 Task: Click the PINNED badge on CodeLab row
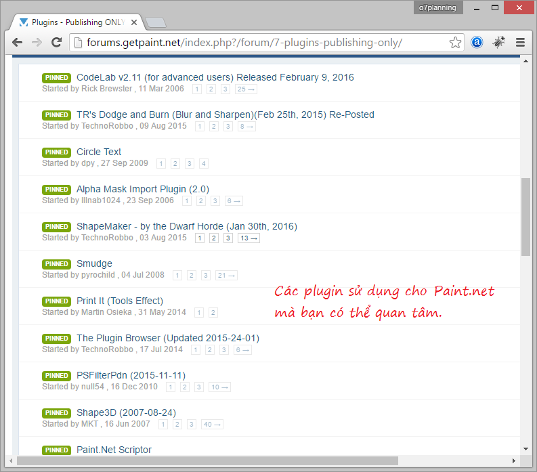click(x=56, y=78)
